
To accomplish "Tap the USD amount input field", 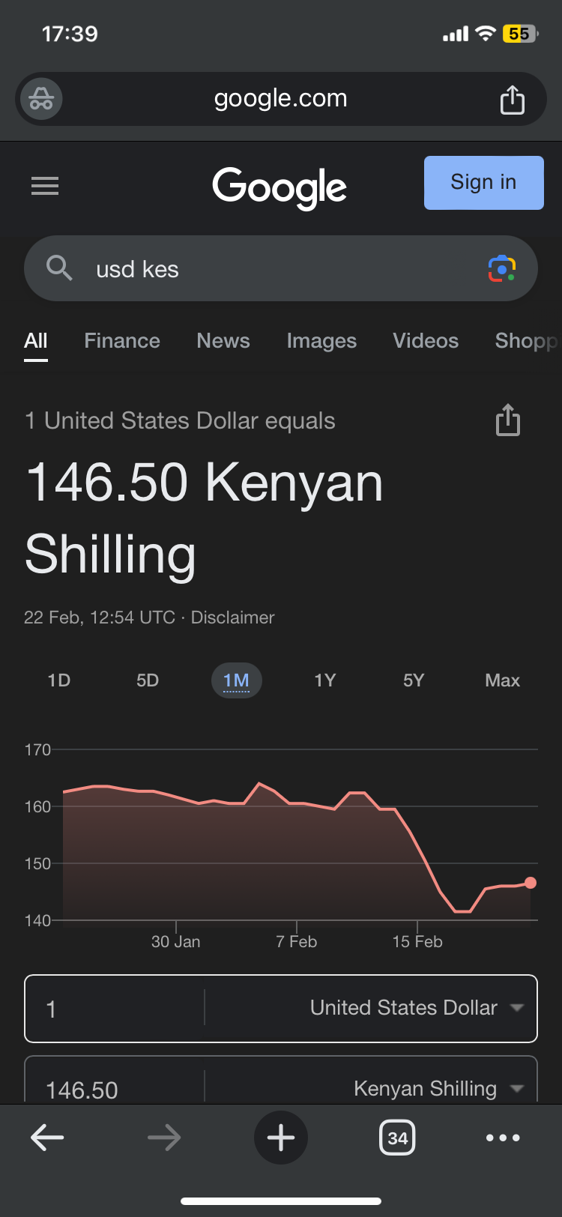I will tap(112, 1009).
